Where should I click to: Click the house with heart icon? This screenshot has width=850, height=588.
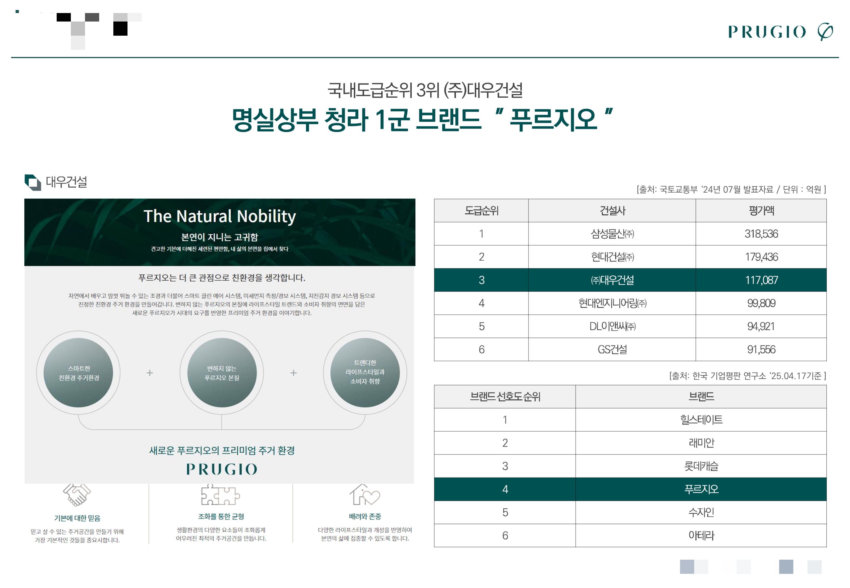point(364,495)
